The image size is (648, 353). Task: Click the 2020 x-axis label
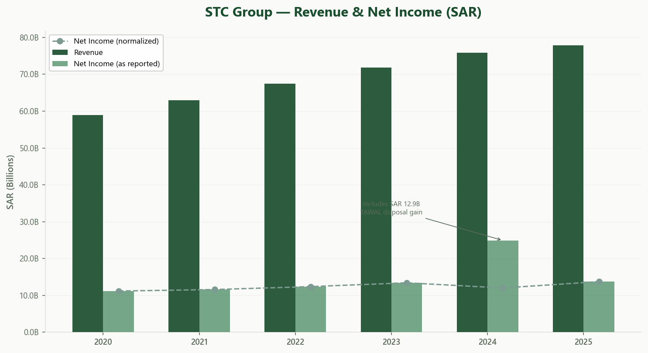point(103,342)
